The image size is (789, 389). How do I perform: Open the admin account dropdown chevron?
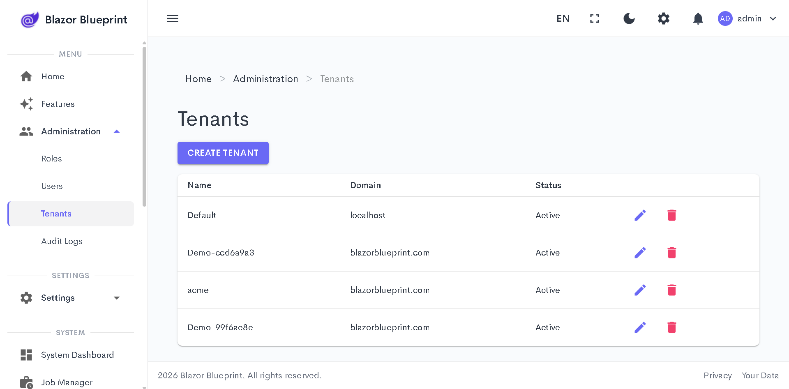(x=773, y=18)
